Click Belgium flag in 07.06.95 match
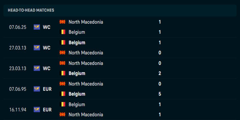The width and height of the screenshot is (240, 120). (x=63, y=94)
